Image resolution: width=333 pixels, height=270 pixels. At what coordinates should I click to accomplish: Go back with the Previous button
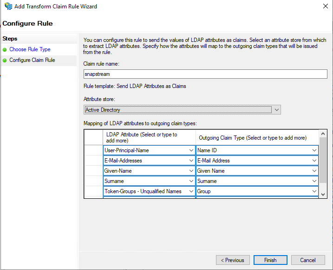coord(233,260)
